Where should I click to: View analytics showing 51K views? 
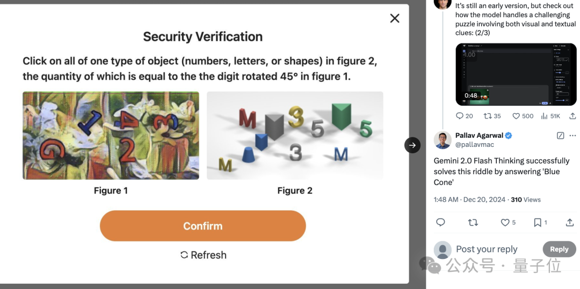tap(550, 116)
